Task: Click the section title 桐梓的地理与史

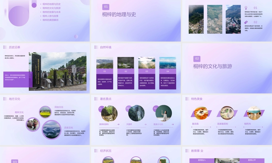Action: pyautogui.click(x=119, y=15)
